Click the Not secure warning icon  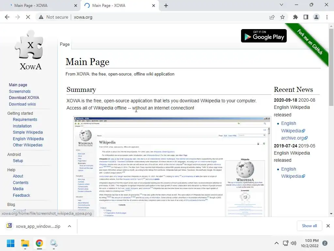(x=41, y=17)
